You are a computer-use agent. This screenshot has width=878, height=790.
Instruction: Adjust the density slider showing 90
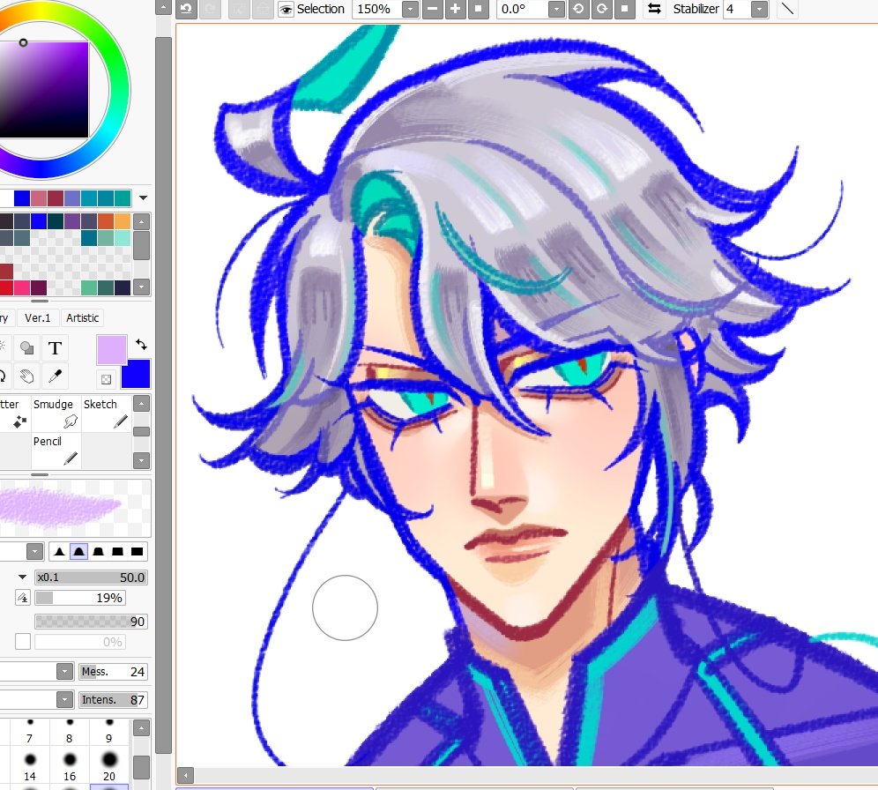pyautogui.click(x=92, y=621)
